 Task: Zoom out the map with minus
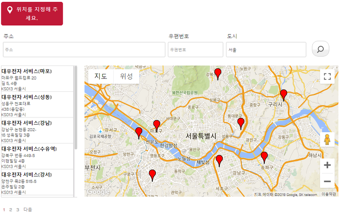pyautogui.click(x=327, y=181)
